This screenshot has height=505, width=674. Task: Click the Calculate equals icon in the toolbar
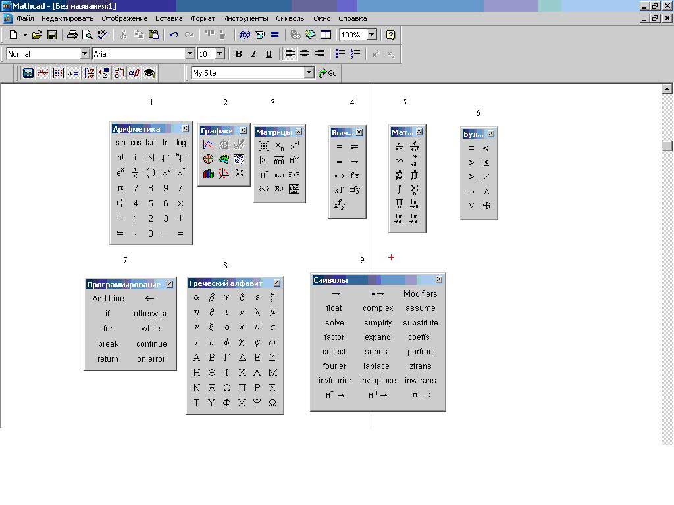pyautogui.click(x=275, y=35)
